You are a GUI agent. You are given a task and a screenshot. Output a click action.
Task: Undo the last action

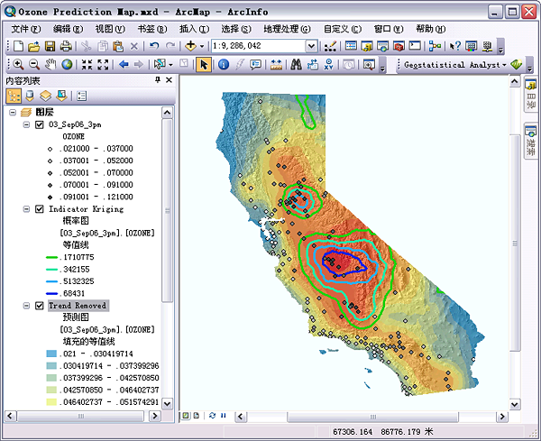154,46
